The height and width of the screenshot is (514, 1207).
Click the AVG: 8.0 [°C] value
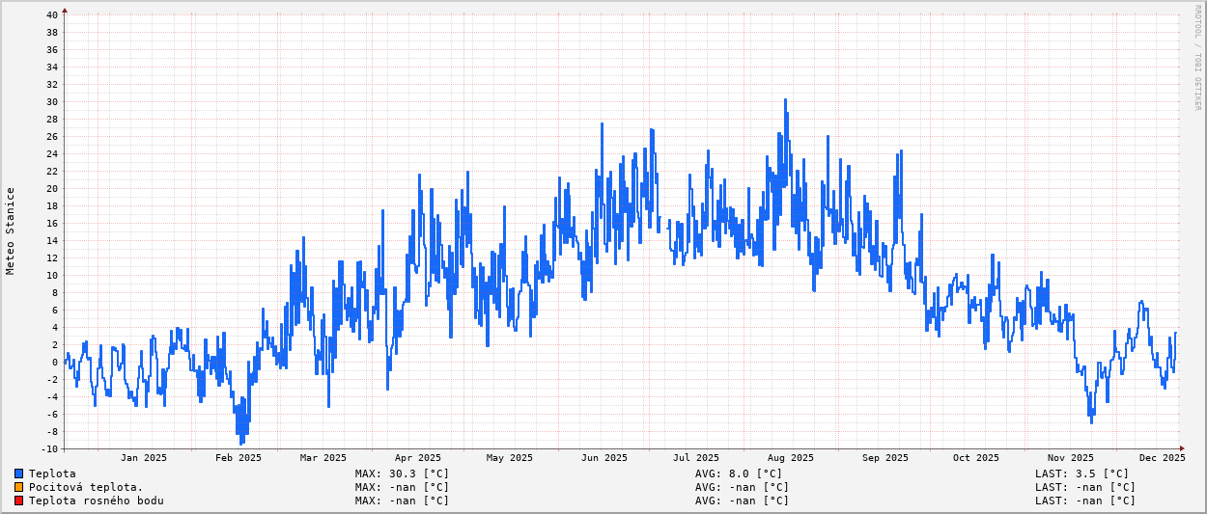[739, 473]
